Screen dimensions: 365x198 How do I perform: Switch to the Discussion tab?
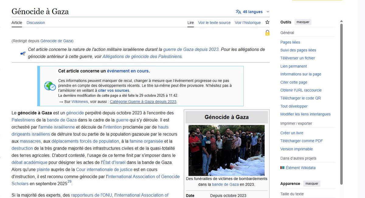click(x=36, y=23)
